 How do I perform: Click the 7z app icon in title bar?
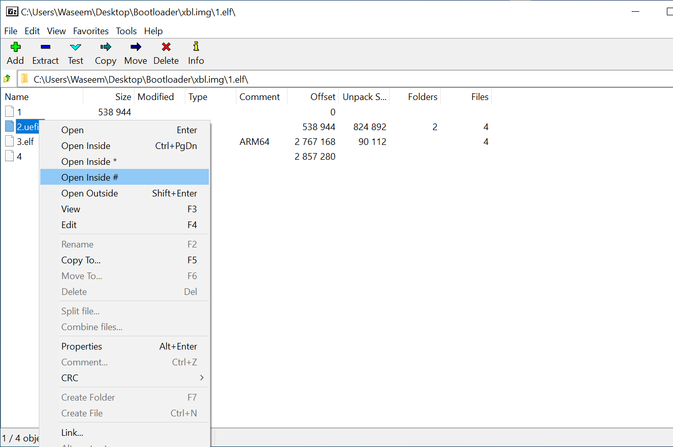(x=12, y=12)
